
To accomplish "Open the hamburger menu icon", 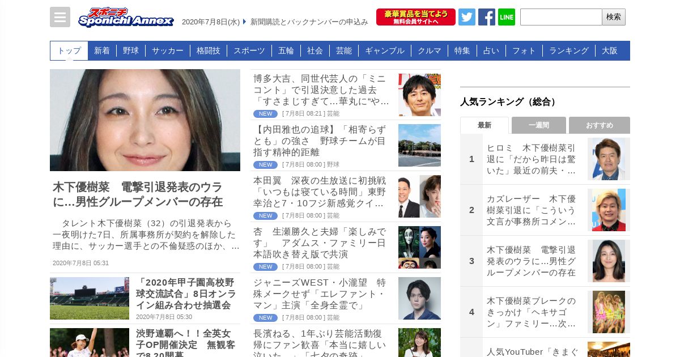I will pos(60,17).
